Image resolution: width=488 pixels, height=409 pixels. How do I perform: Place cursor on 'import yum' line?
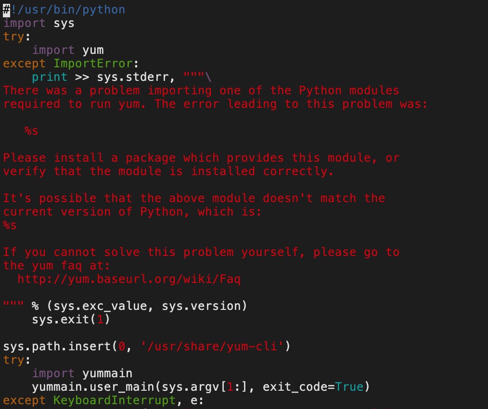point(68,50)
